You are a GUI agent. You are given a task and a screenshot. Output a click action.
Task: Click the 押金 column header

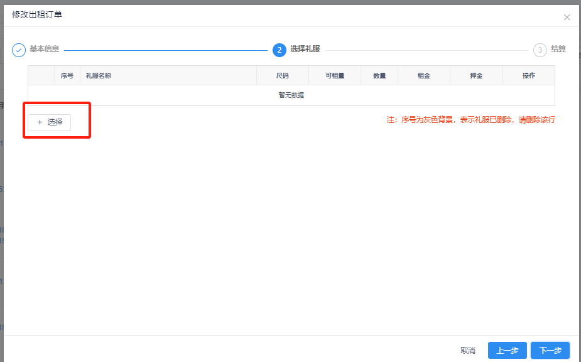click(476, 75)
